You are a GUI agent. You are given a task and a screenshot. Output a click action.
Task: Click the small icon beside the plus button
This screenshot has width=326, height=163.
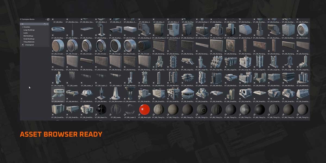coord(45,24)
